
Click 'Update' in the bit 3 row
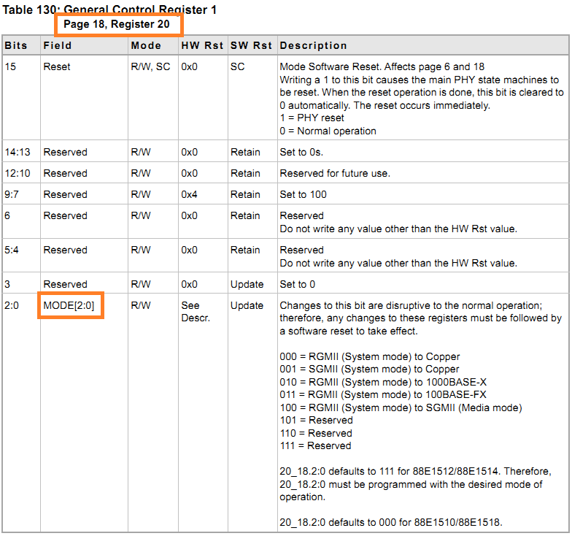[247, 284]
